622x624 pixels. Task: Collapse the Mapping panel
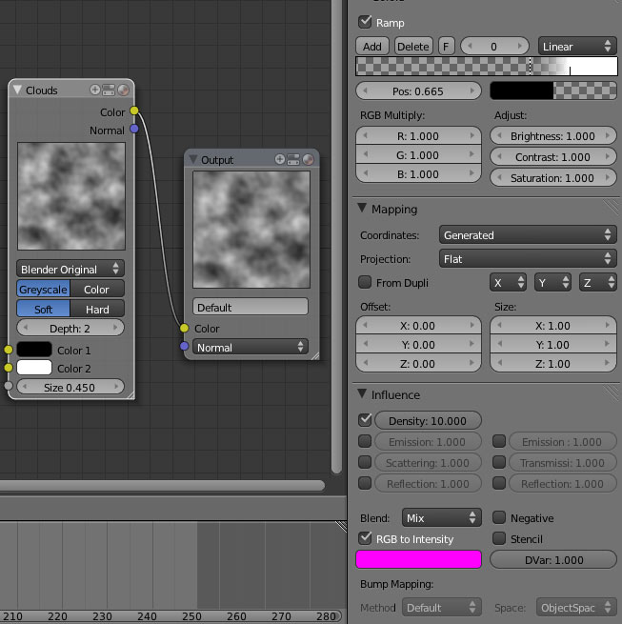[x=362, y=208]
